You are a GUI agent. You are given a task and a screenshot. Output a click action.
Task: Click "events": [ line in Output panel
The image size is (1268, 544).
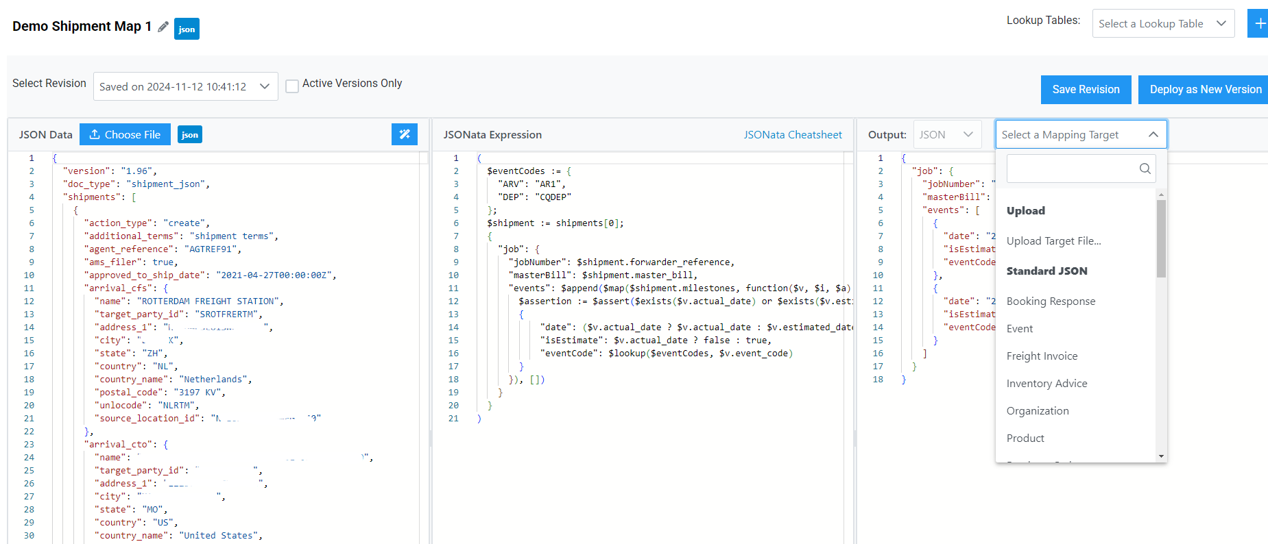pyautogui.click(x=951, y=210)
